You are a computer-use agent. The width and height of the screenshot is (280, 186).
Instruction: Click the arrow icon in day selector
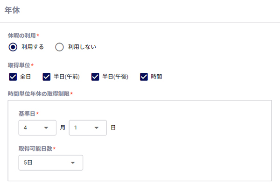pyautogui.click(x=97, y=128)
